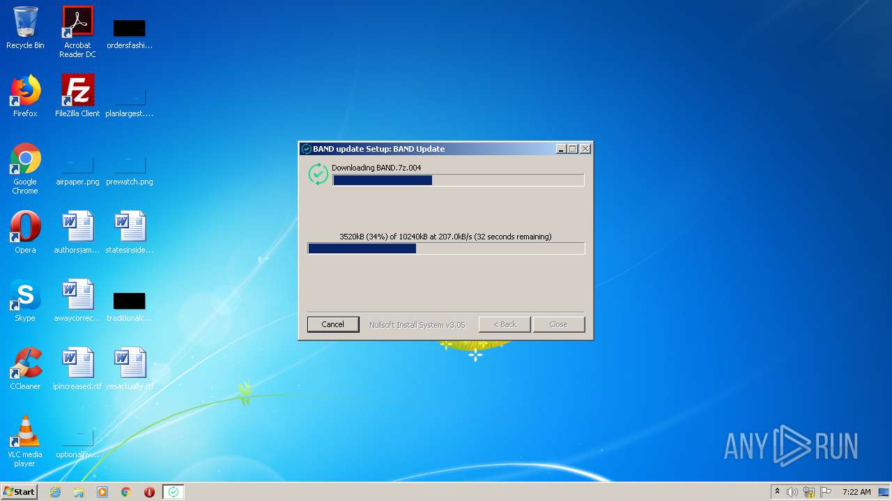
Task: Click the overall download progress bar
Action: click(x=446, y=248)
